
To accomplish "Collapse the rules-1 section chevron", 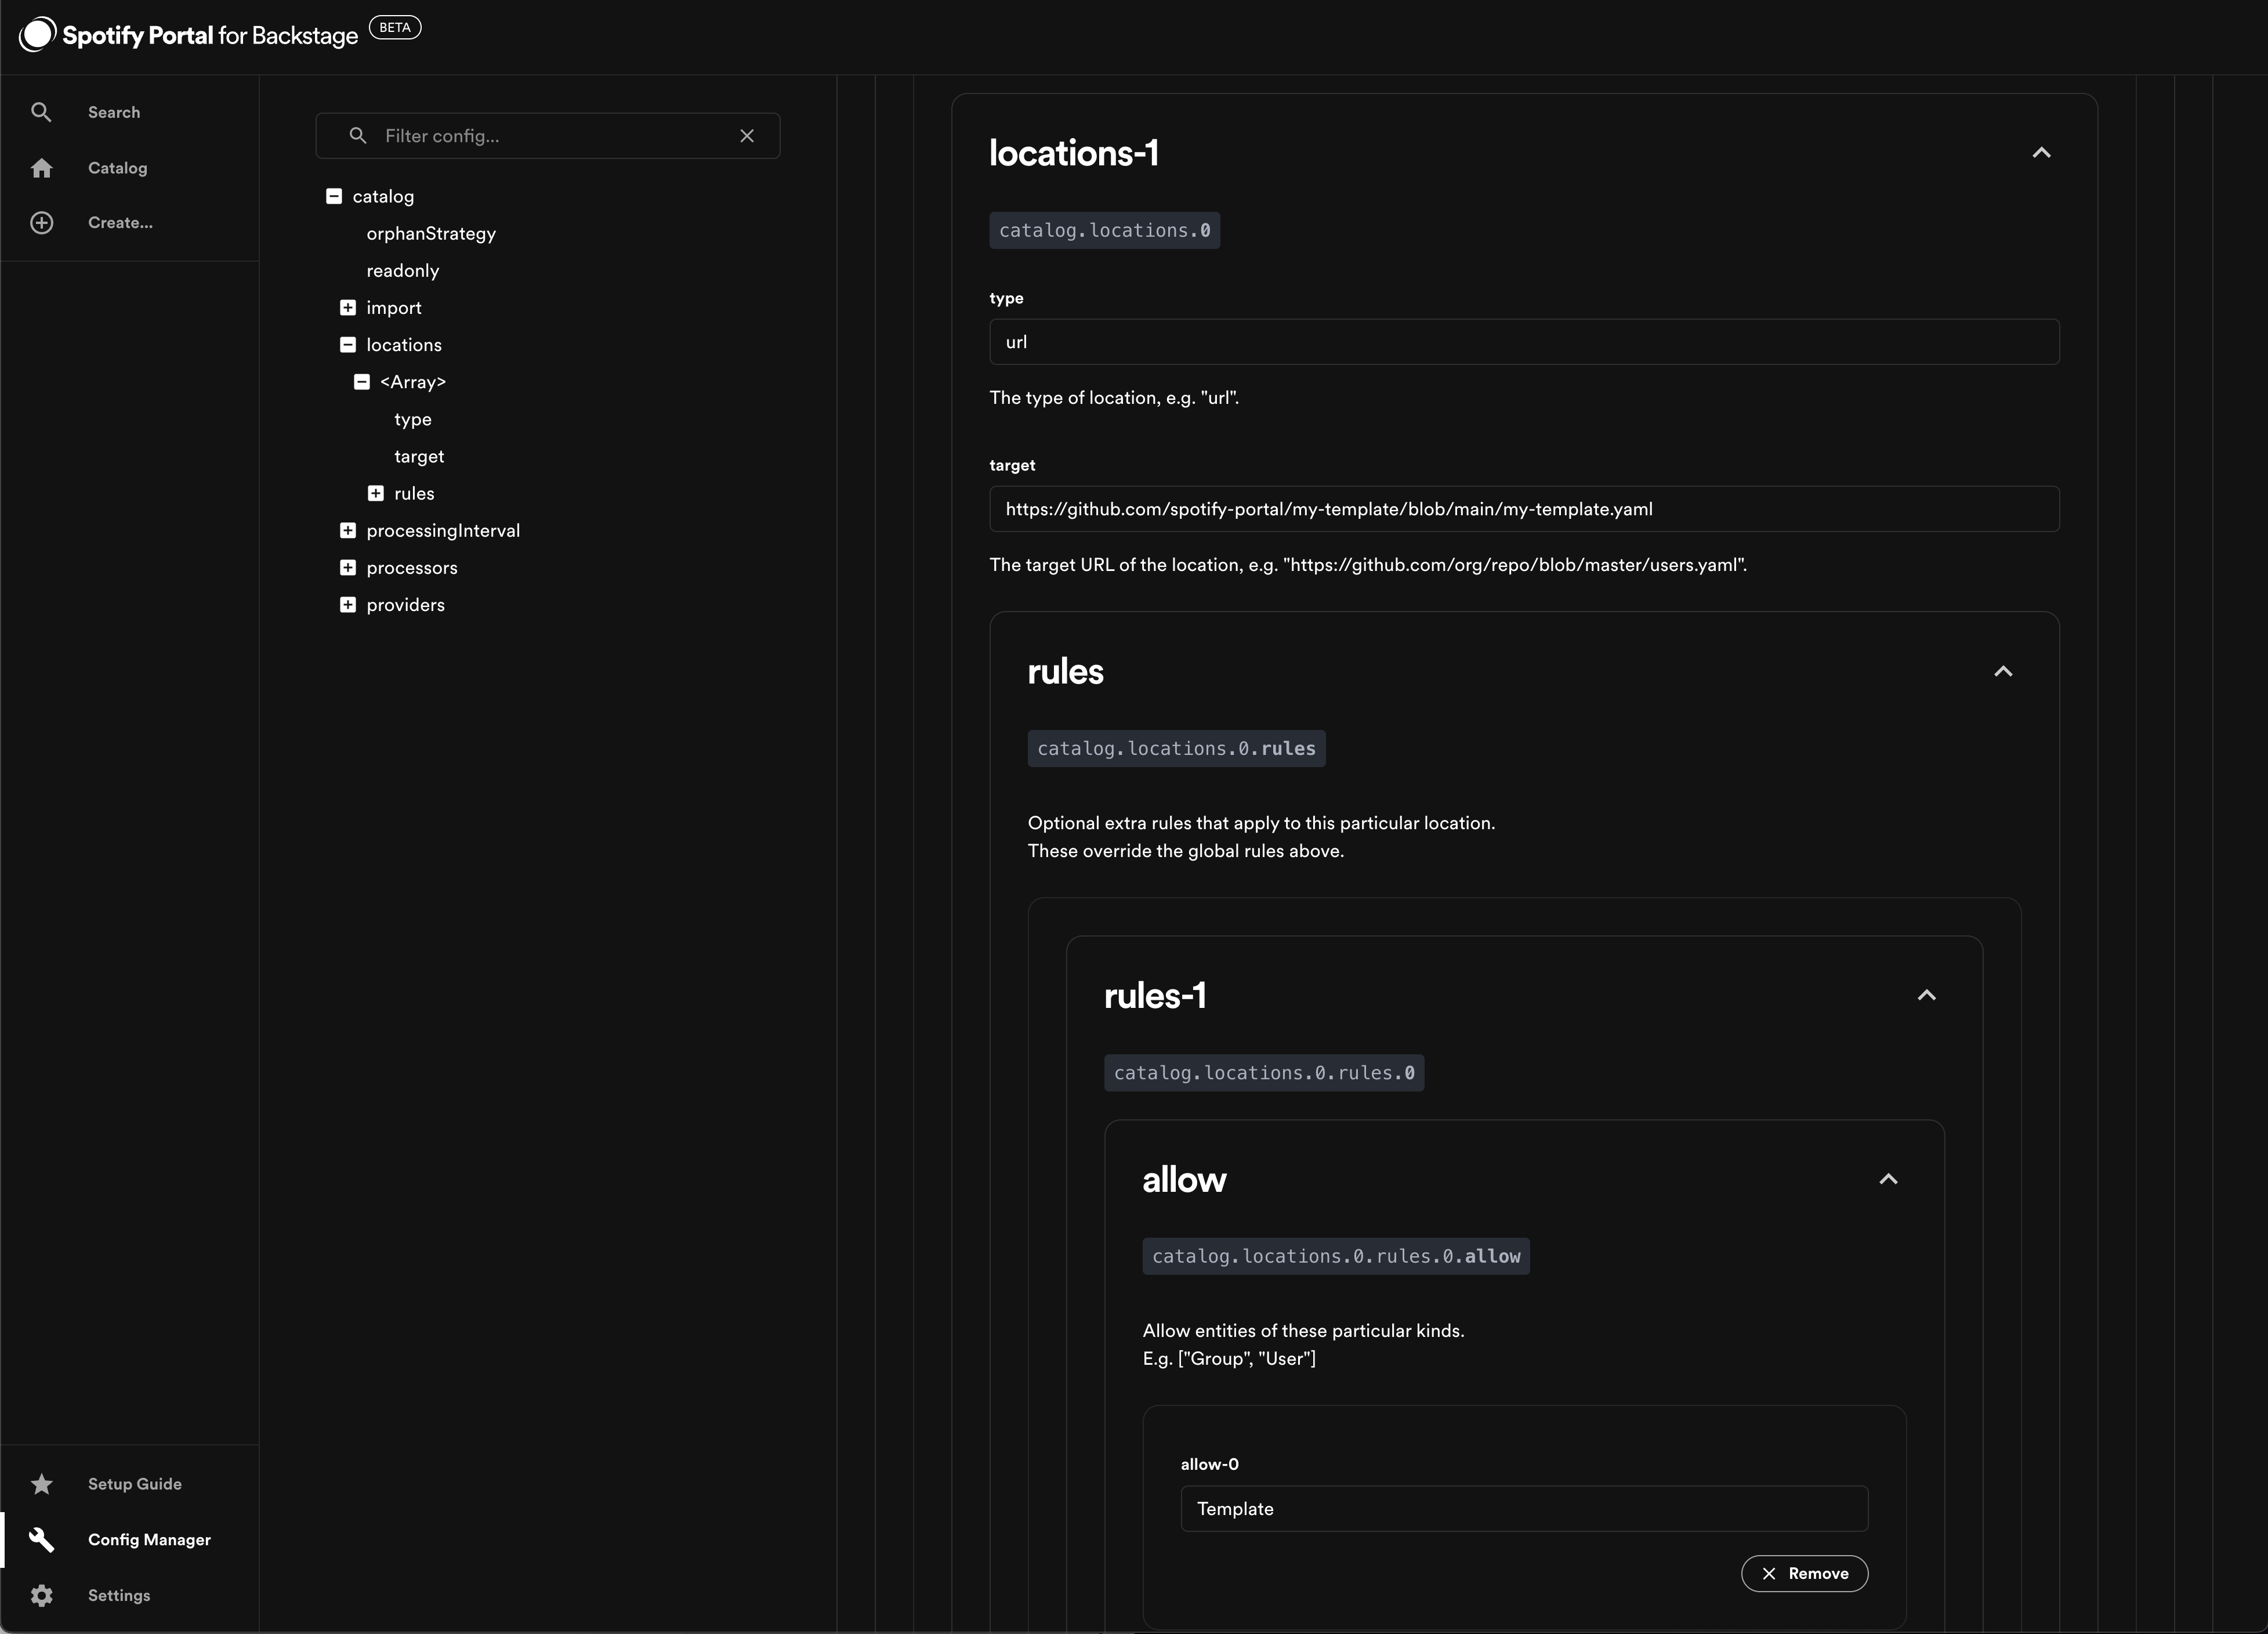I will click(x=1926, y=996).
